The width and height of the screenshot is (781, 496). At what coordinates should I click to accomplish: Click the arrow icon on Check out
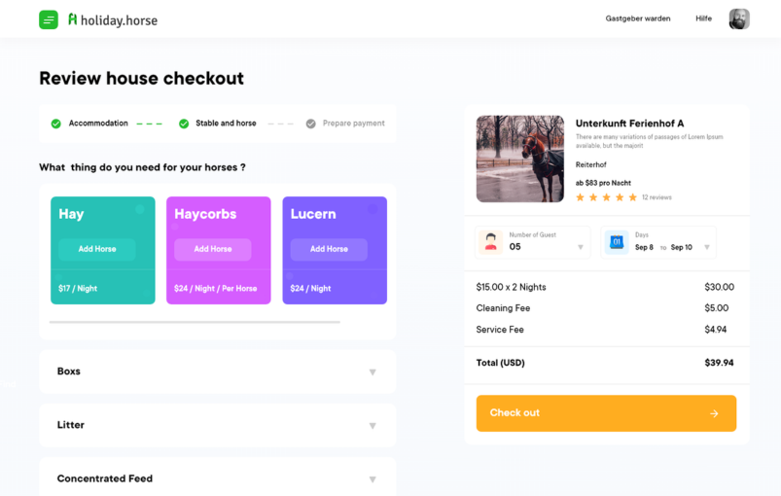pos(714,413)
